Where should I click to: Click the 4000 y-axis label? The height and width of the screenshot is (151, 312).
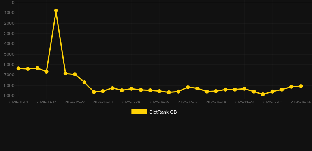click(x=9, y=44)
